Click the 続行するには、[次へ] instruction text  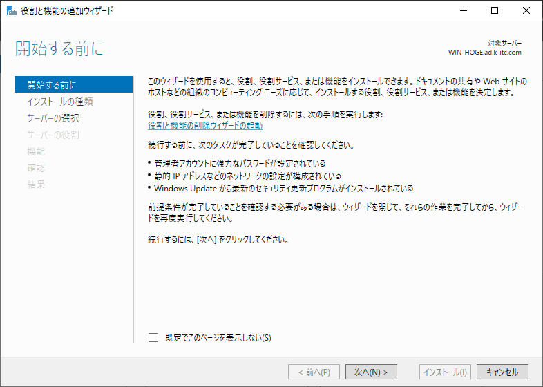218,240
